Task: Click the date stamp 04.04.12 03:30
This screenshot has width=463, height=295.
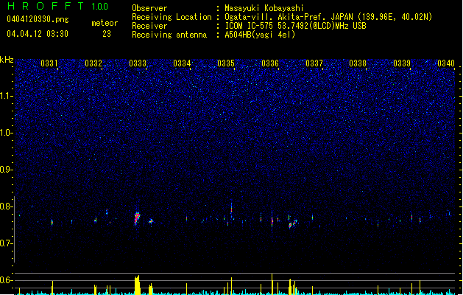Action: (x=38, y=34)
